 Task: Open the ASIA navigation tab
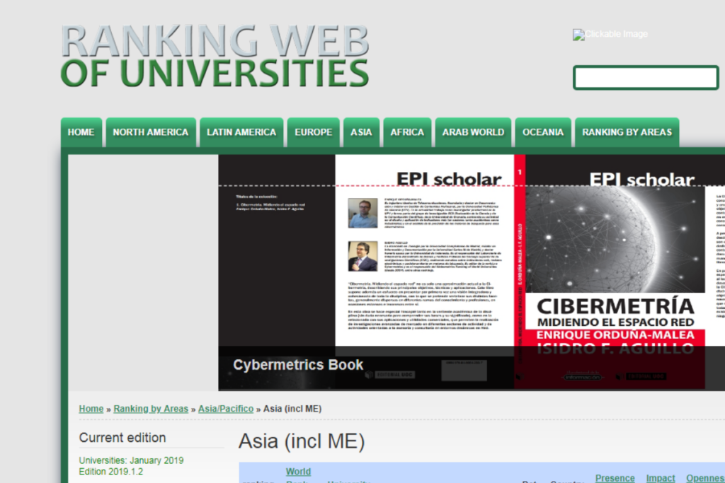click(x=361, y=132)
